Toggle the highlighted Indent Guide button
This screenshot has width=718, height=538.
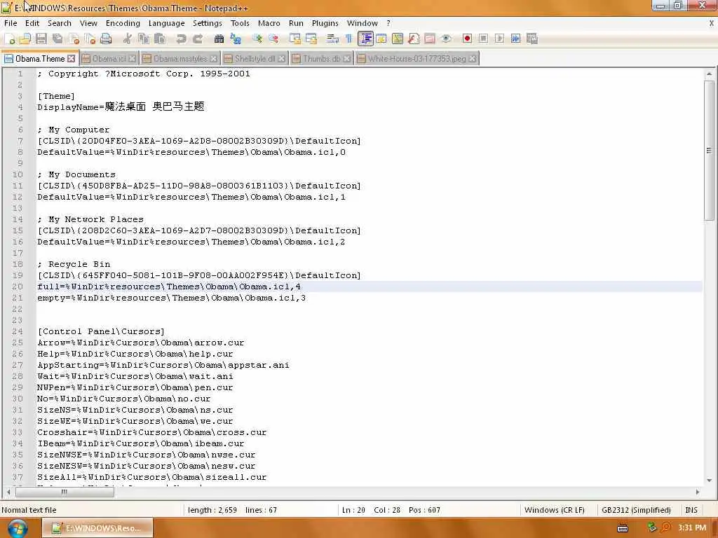tap(365, 39)
